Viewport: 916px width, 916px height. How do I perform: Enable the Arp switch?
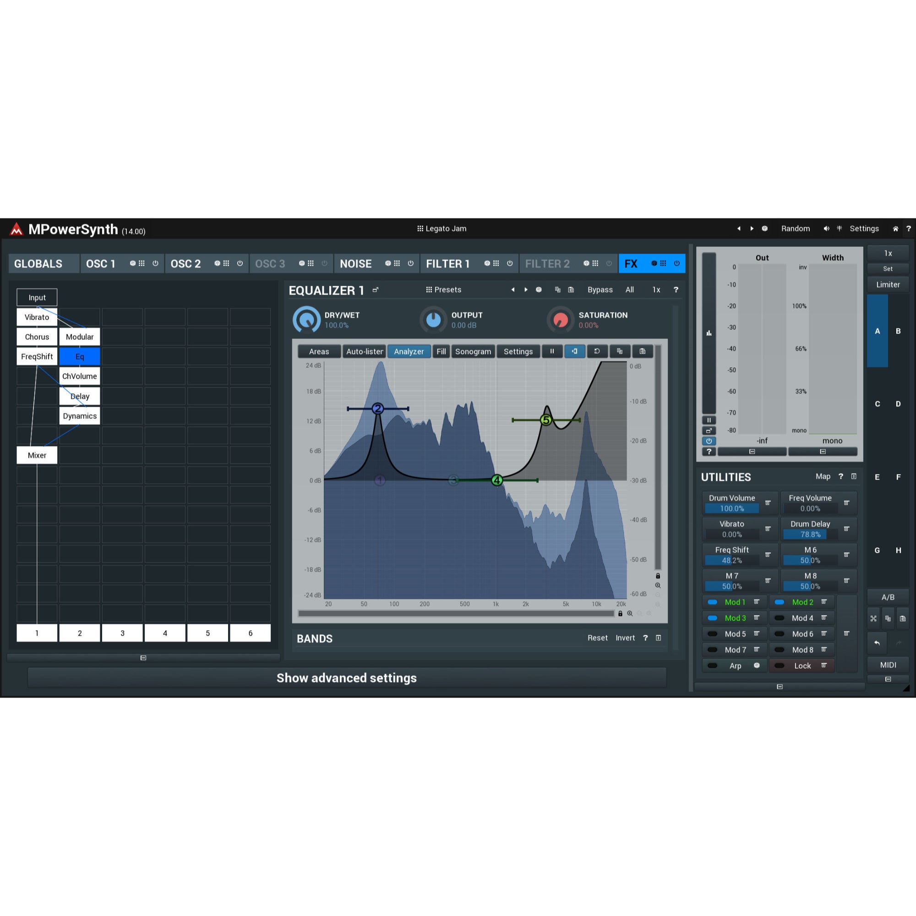(712, 665)
